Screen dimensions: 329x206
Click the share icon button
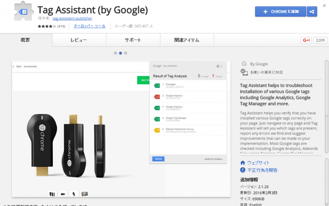pyautogui.click(x=312, y=12)
